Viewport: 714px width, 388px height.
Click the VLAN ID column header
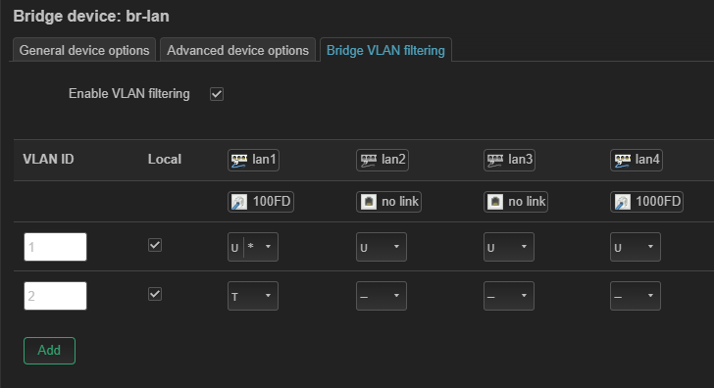pos(48,159)
